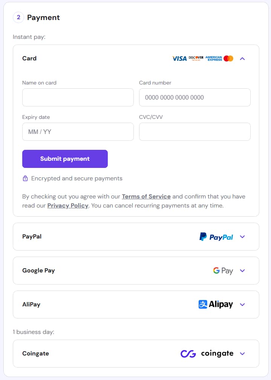Click the Card number input field

pos(194,97)
